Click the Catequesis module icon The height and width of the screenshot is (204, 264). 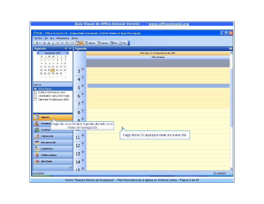tap(37, 136)
